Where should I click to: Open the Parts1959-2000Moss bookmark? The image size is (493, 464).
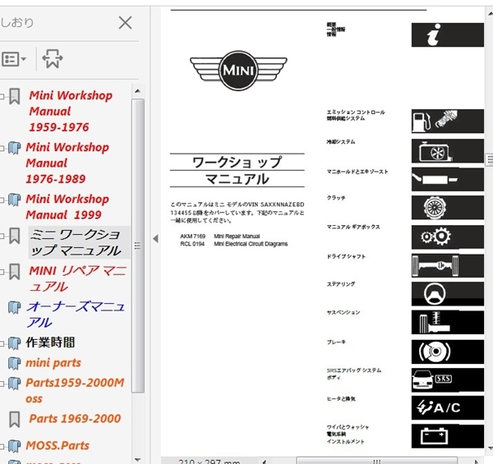coord(75,390)
